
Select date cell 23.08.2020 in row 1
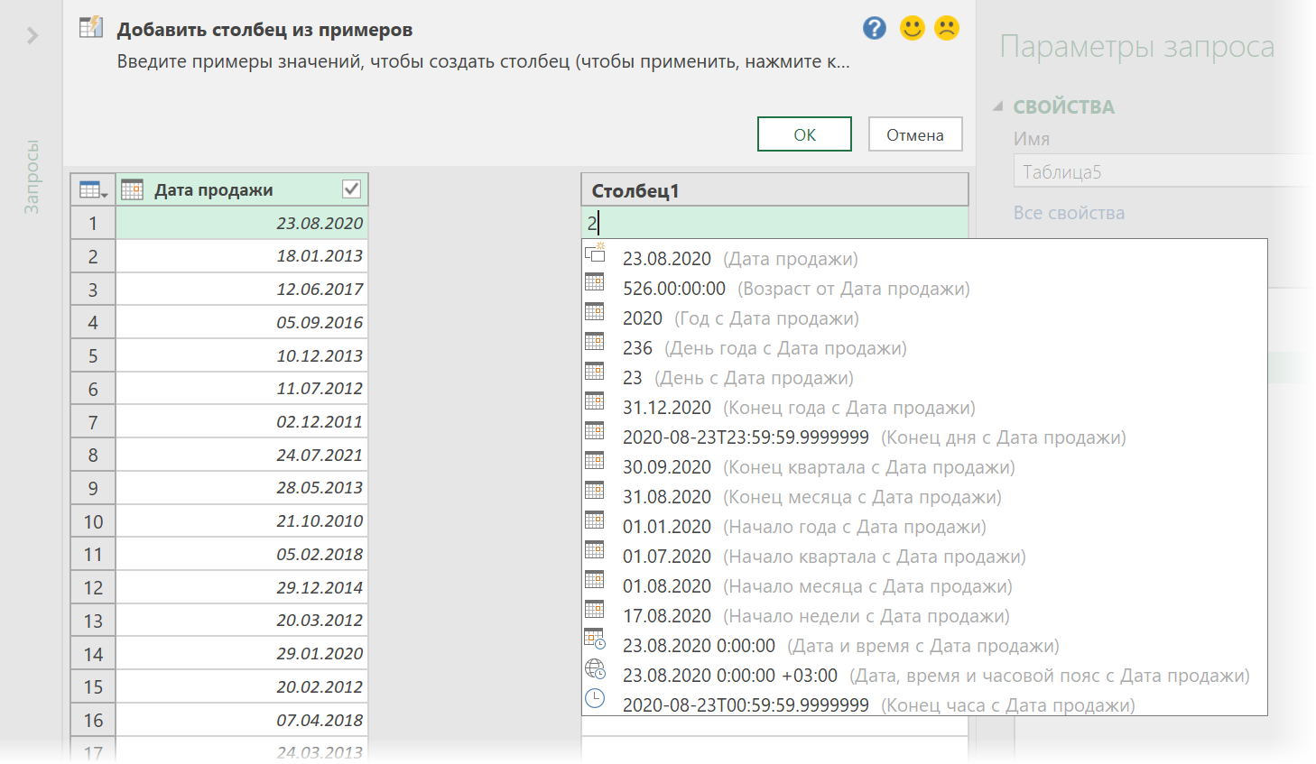point(242,223)
